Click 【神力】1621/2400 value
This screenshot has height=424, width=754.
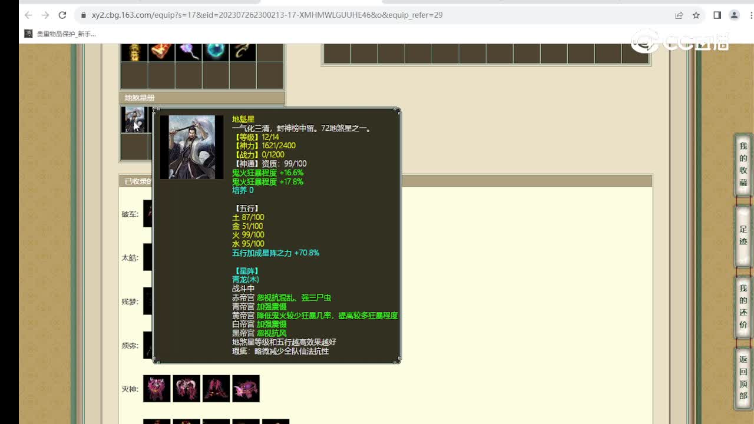click(264, 145)
